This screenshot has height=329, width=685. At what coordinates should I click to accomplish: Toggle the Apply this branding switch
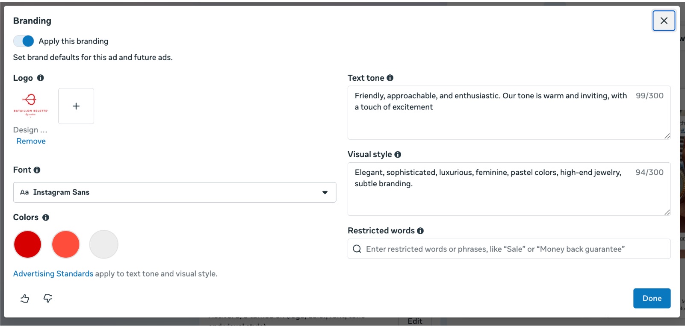(24, 41)
